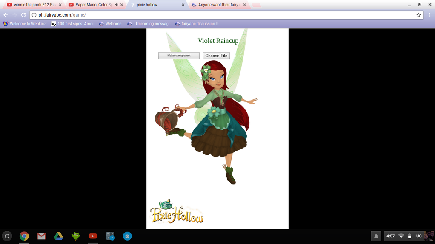This screenshot has height=244, width=435.
Task: Close the pixie hollow tab
Action: coord(183,5)
